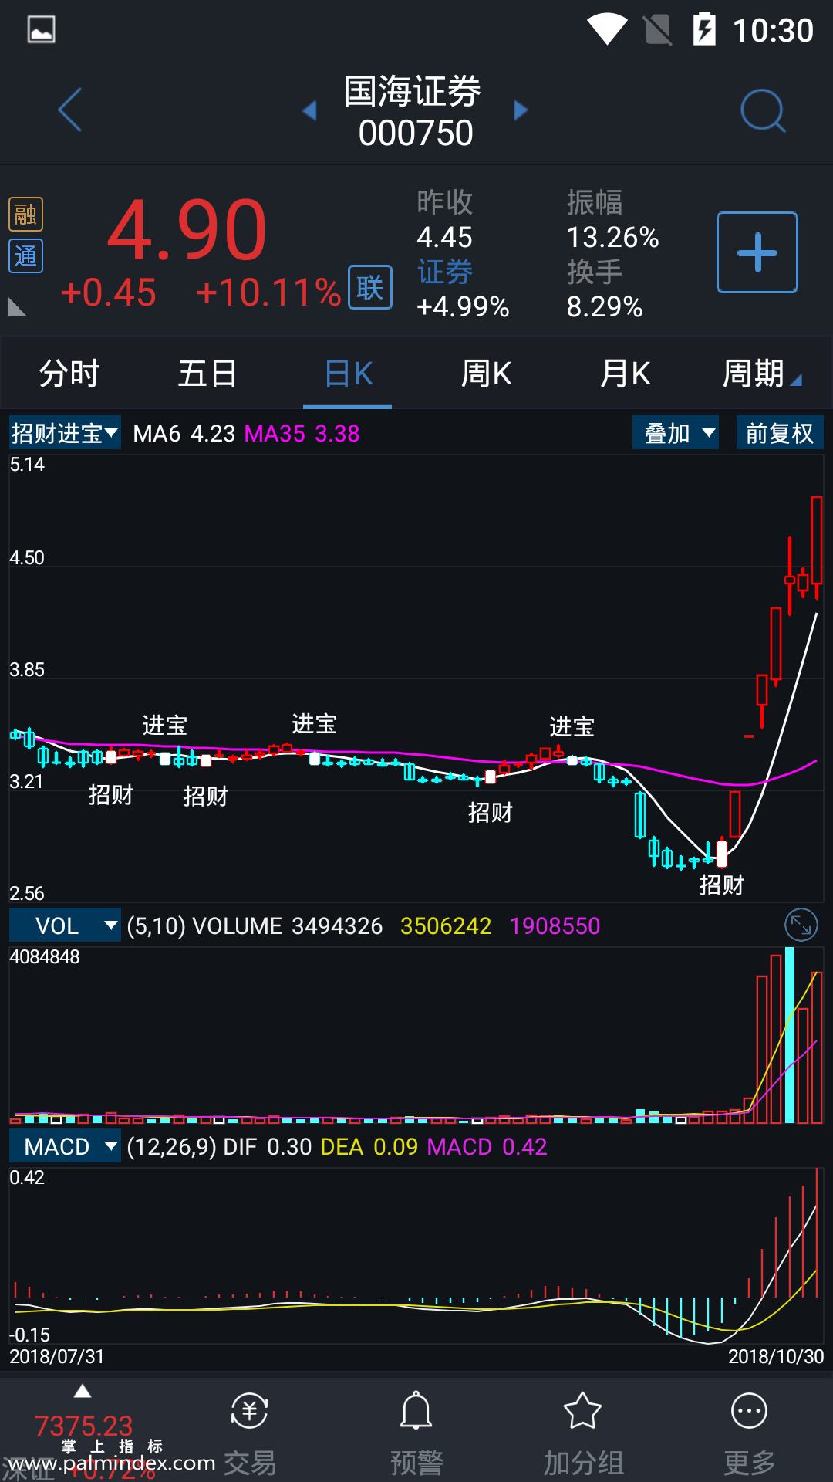Open the search magnifier icon
This screenshot has width=833, height=1482.
[763, 111]
